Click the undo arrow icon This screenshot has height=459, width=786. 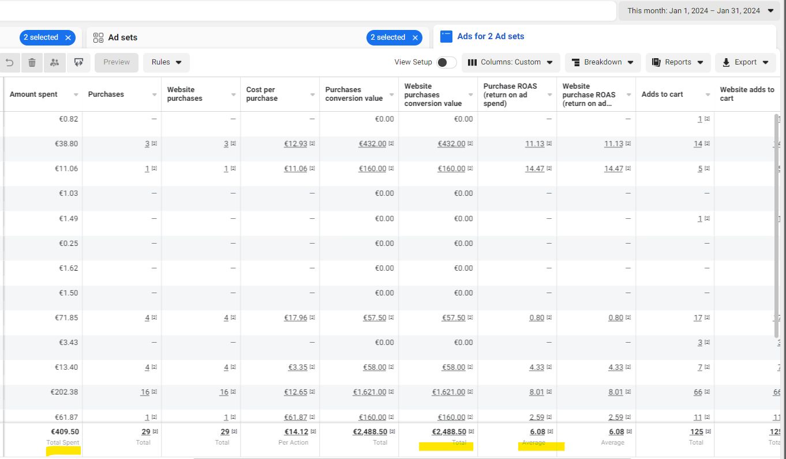coord(10,63)
